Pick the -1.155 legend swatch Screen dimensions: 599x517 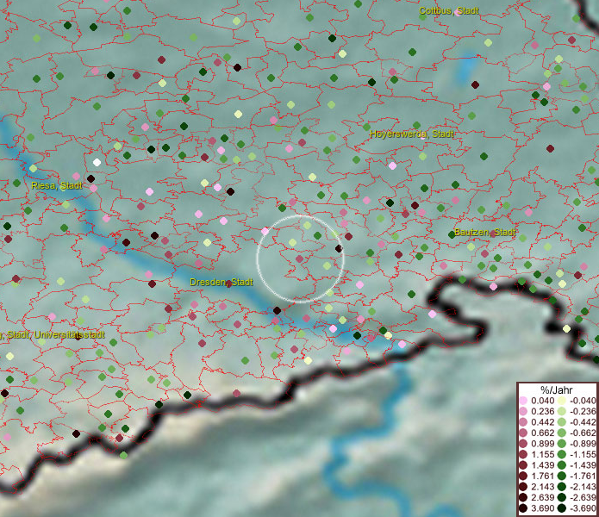562,454
